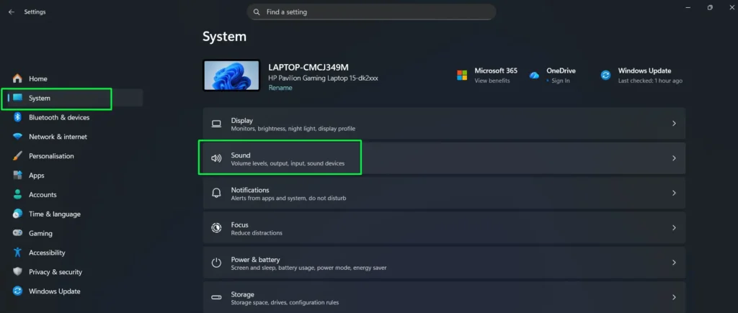Expand Display settings chevron
This screenshot has height=313, width=738.
point(674,124)
